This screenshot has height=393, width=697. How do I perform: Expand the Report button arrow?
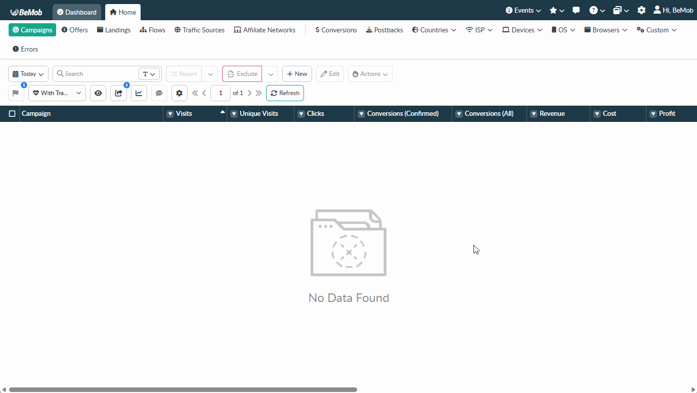(x=210, y=74)
